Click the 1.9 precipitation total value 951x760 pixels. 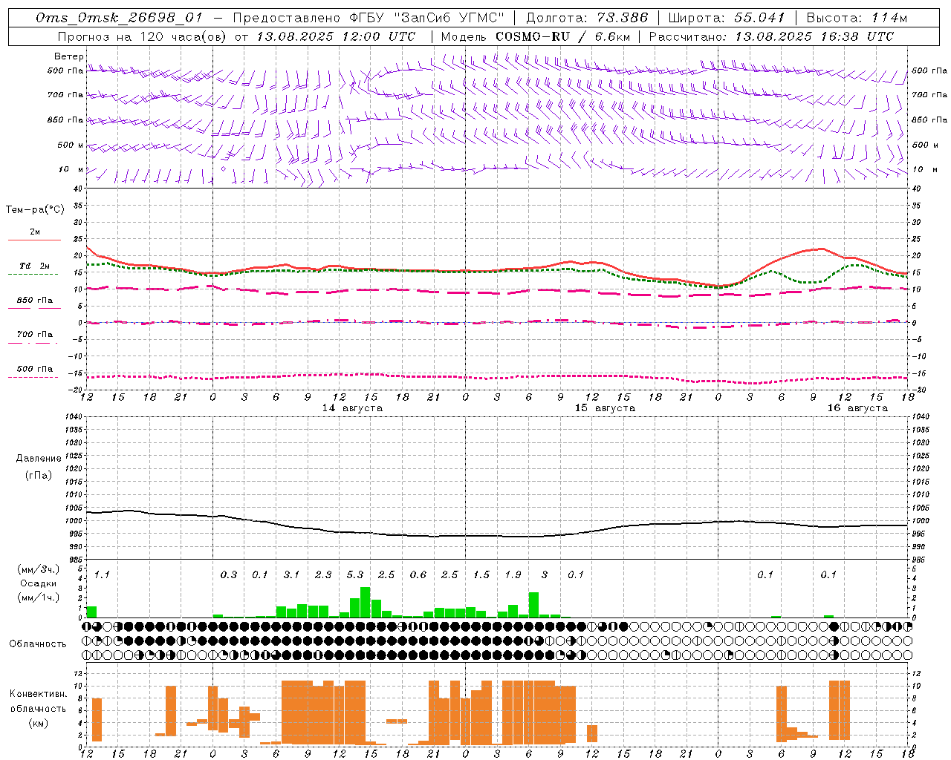[x=513, y=575]
